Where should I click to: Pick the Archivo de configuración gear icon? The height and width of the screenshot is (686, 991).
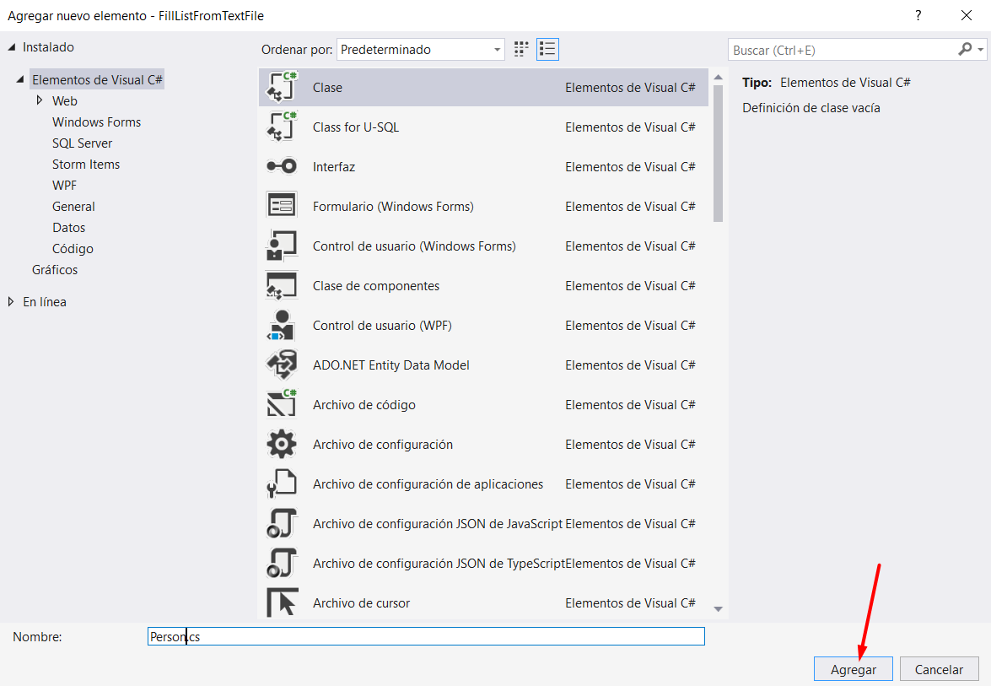282,445
